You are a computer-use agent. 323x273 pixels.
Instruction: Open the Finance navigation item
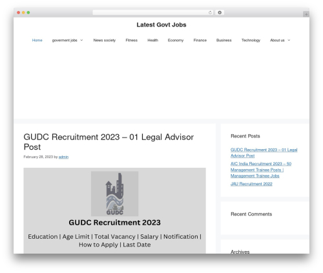point(200,40)
